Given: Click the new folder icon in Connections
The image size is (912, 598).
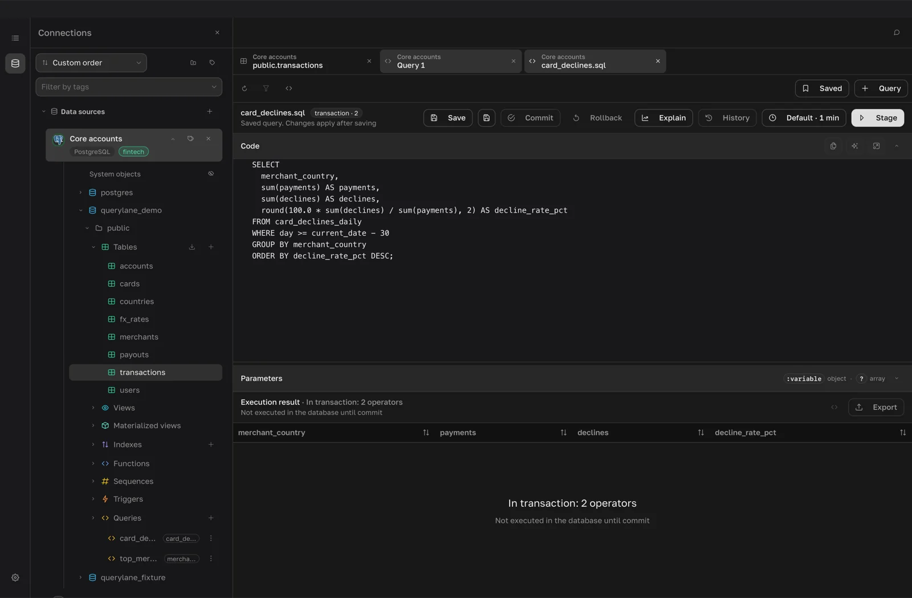Looking at the screenshot, I should tap(193, 63).
